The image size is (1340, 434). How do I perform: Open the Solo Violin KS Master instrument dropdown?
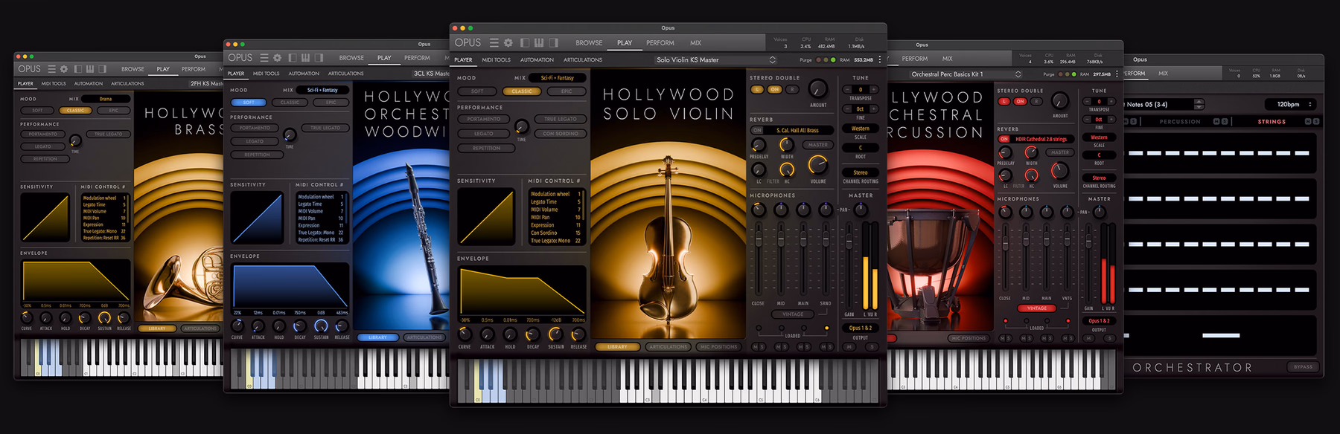pos(716,59)
